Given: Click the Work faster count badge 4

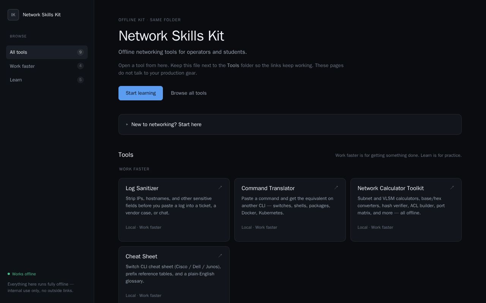Looking at the screenshot, I should (x=80, y=66).
